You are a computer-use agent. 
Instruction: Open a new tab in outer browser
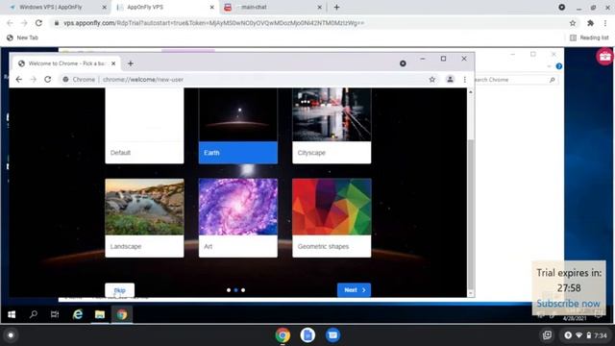(336, 7)
